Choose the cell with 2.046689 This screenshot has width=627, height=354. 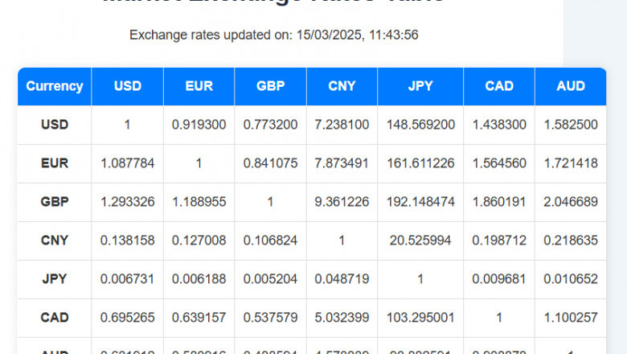tap(571, 202)
